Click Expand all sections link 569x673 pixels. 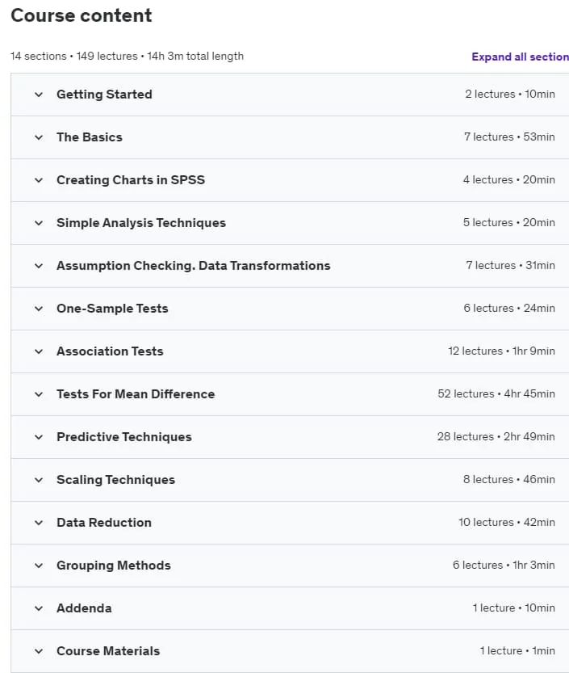click(x=520, y=57)
